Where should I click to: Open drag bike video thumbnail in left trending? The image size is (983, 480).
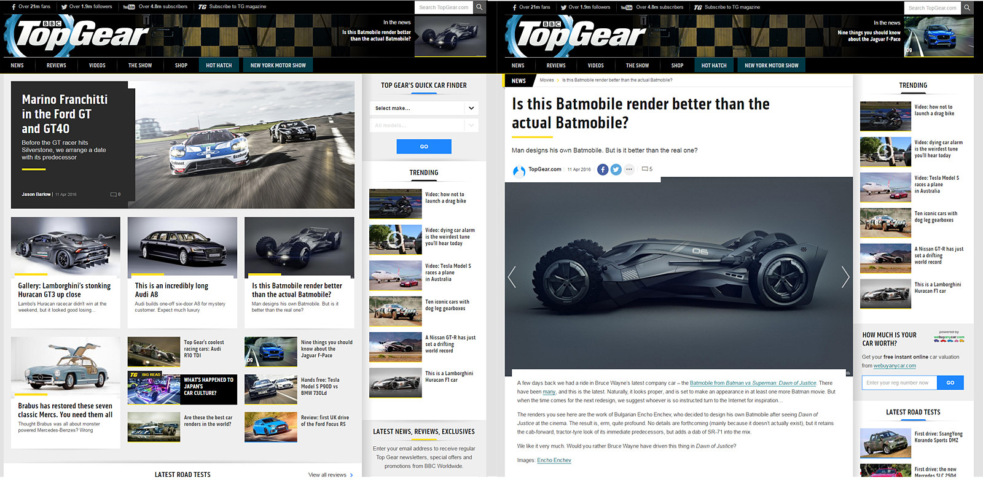[x=395, y=204]
